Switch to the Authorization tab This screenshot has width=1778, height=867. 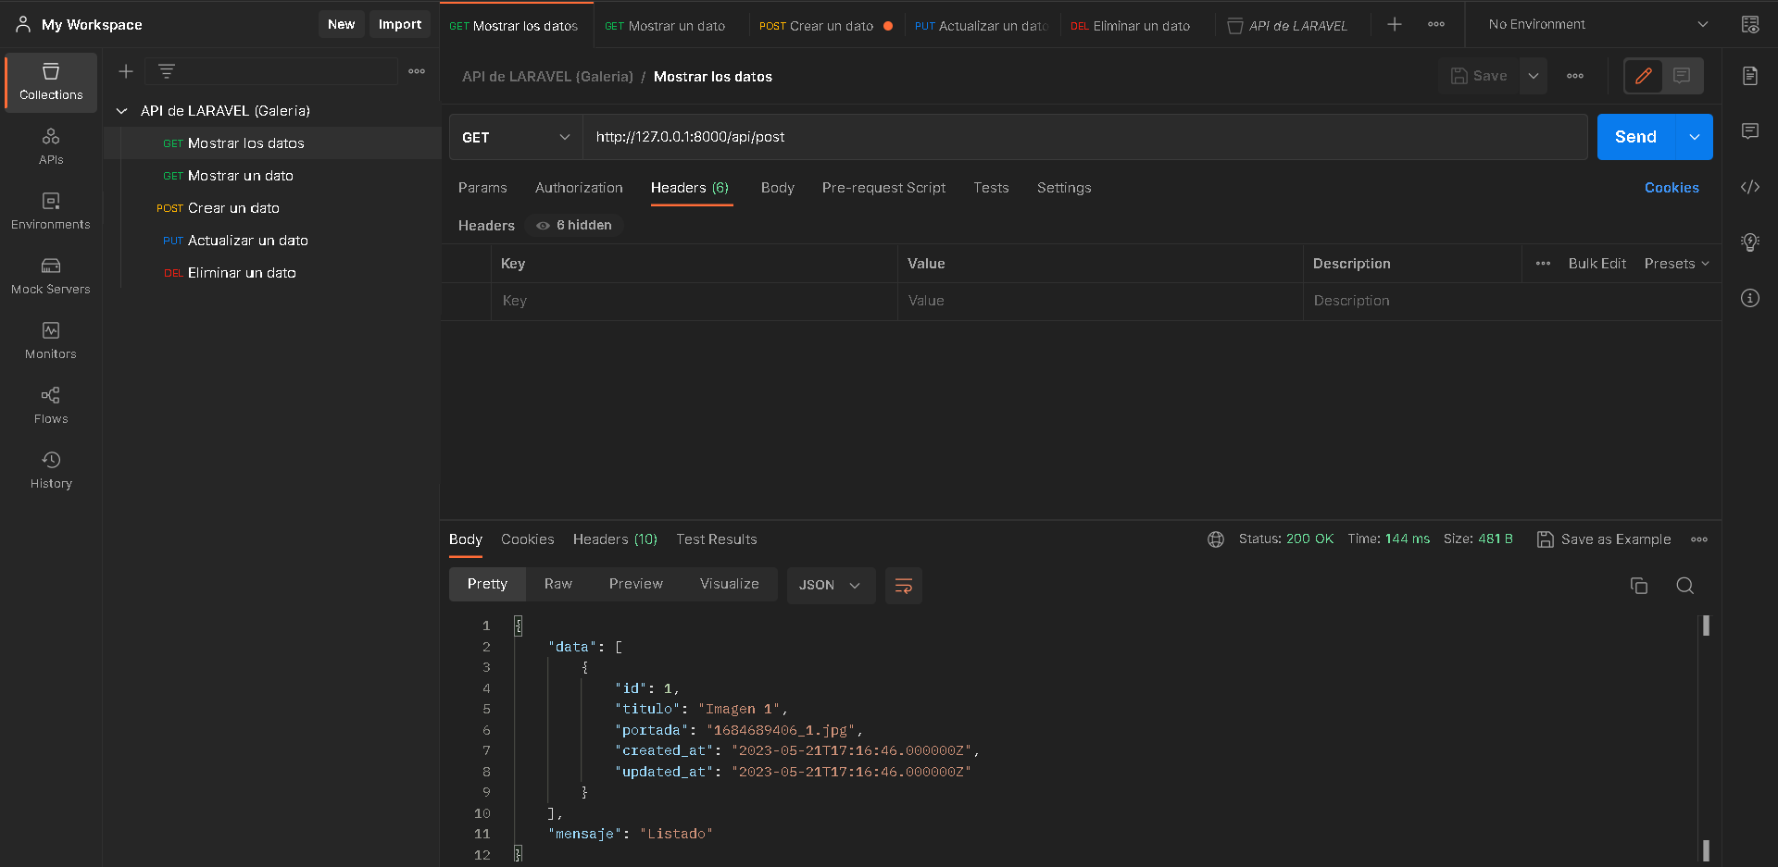[579, 188]
